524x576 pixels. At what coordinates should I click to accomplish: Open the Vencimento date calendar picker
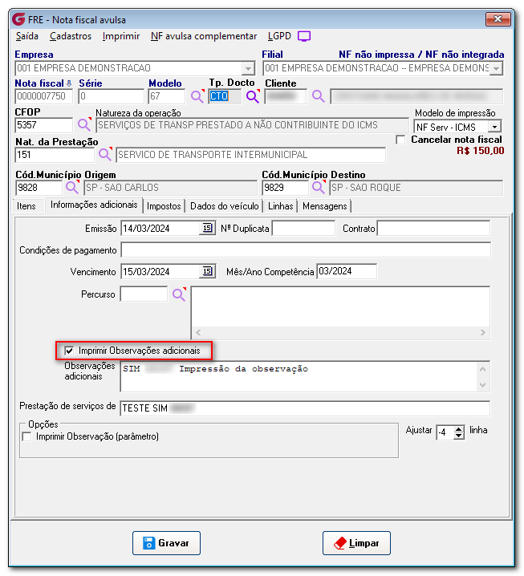point(208,271)
